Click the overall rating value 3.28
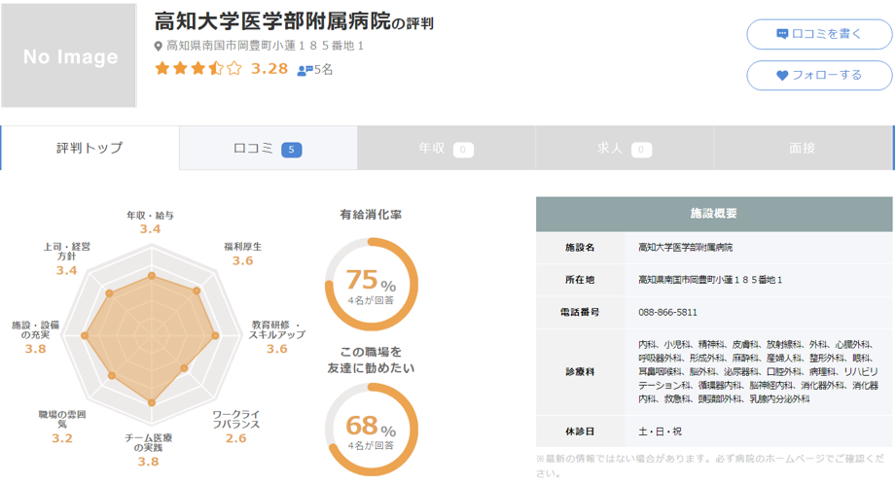Image resolution: width=895 pixels, height=483 pixels. tap(269, 69)
